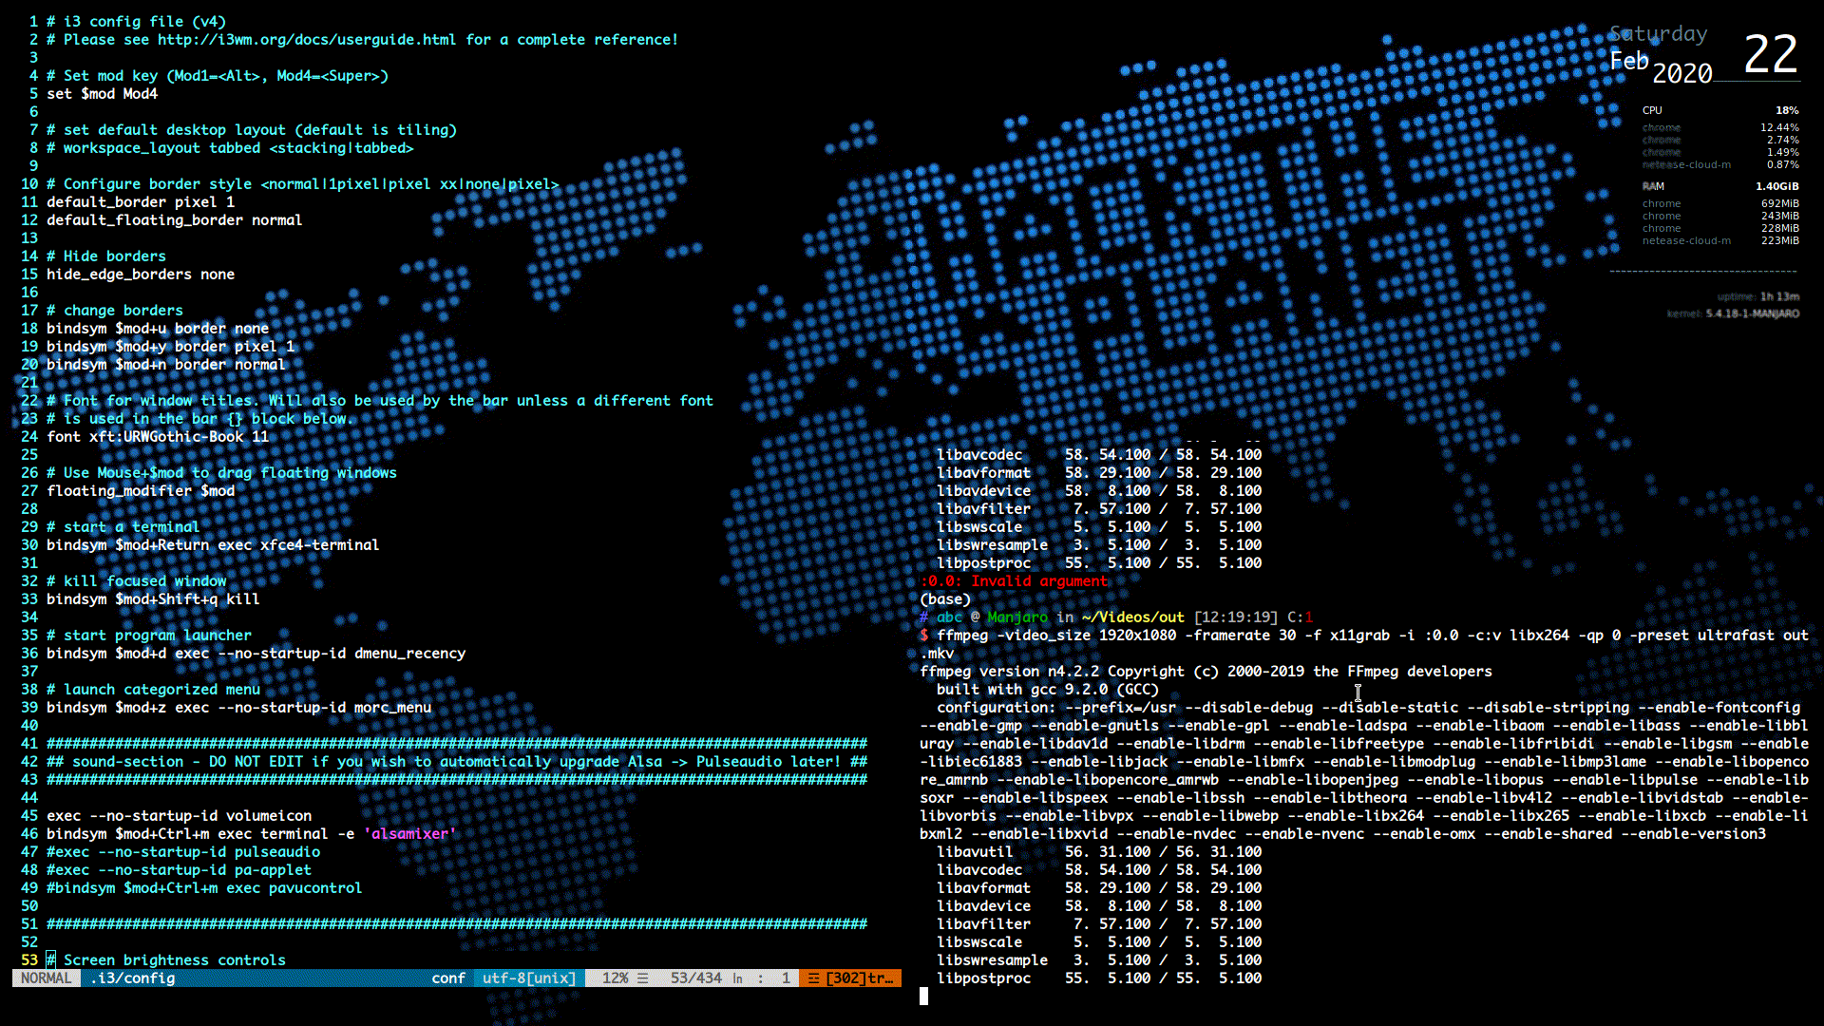Click the 53/434 line counter segment
Image resolution: width=1824 pixels, height=1026 pixels.
click(x=695, y=978)
